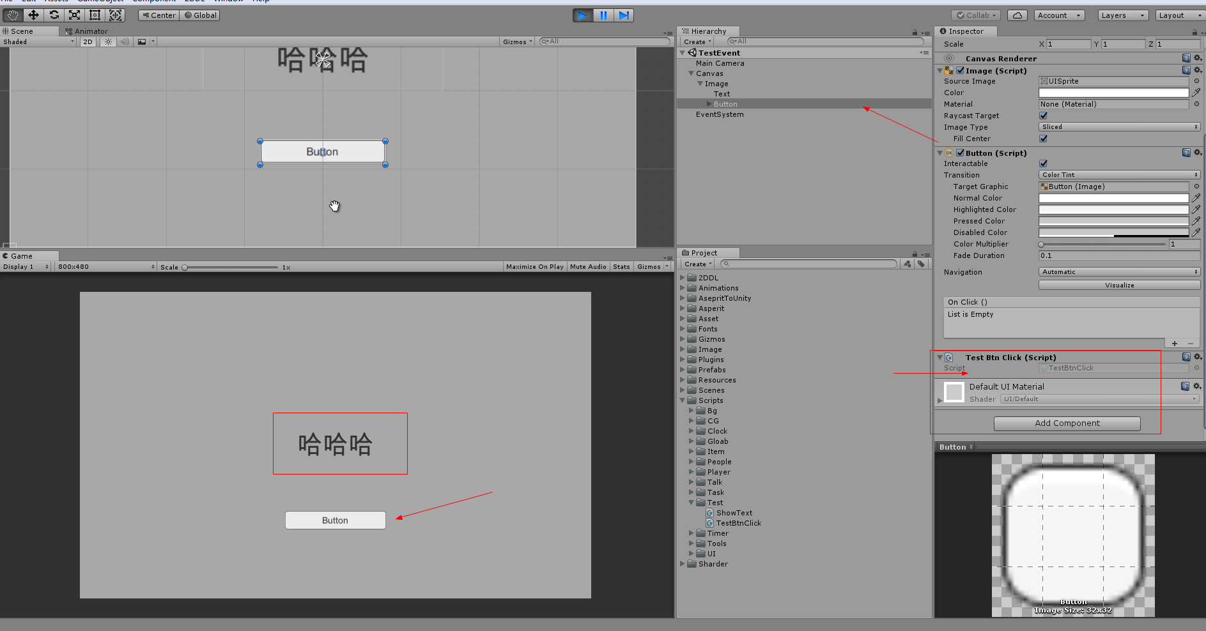Open Transition Color Tint dropdown
The image size is (1206, 631).
(1119, 175)
